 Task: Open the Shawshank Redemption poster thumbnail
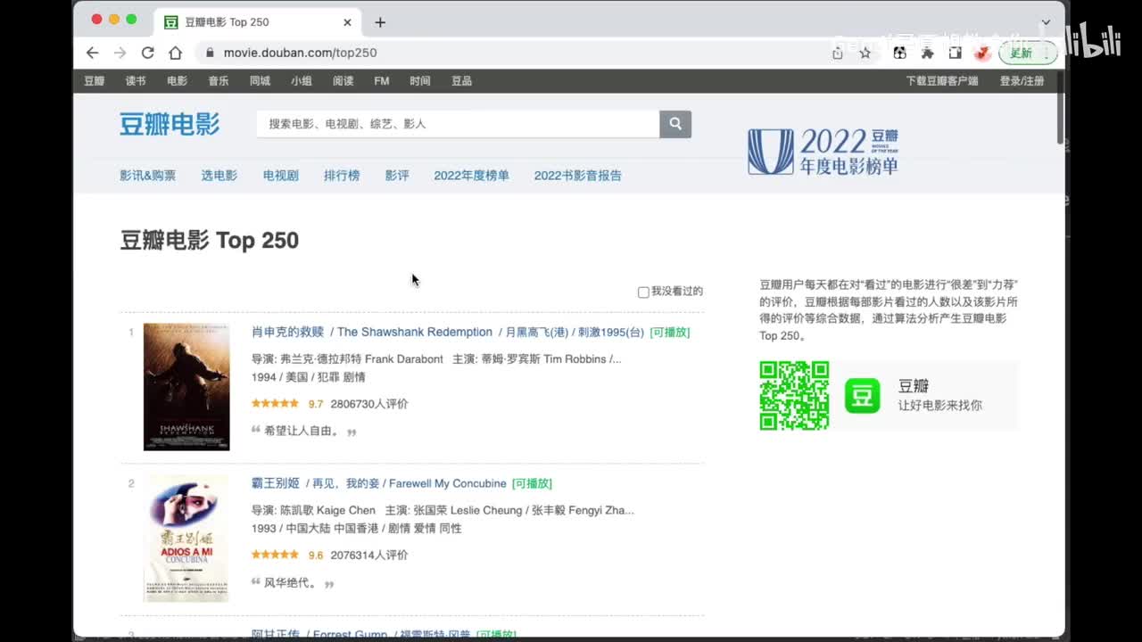(x=186, y=387)
